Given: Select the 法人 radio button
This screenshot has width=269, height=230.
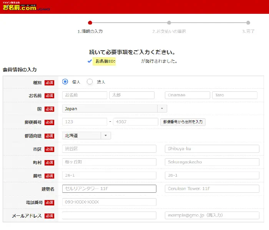Looking at the screenshot, I should point(90,81).
